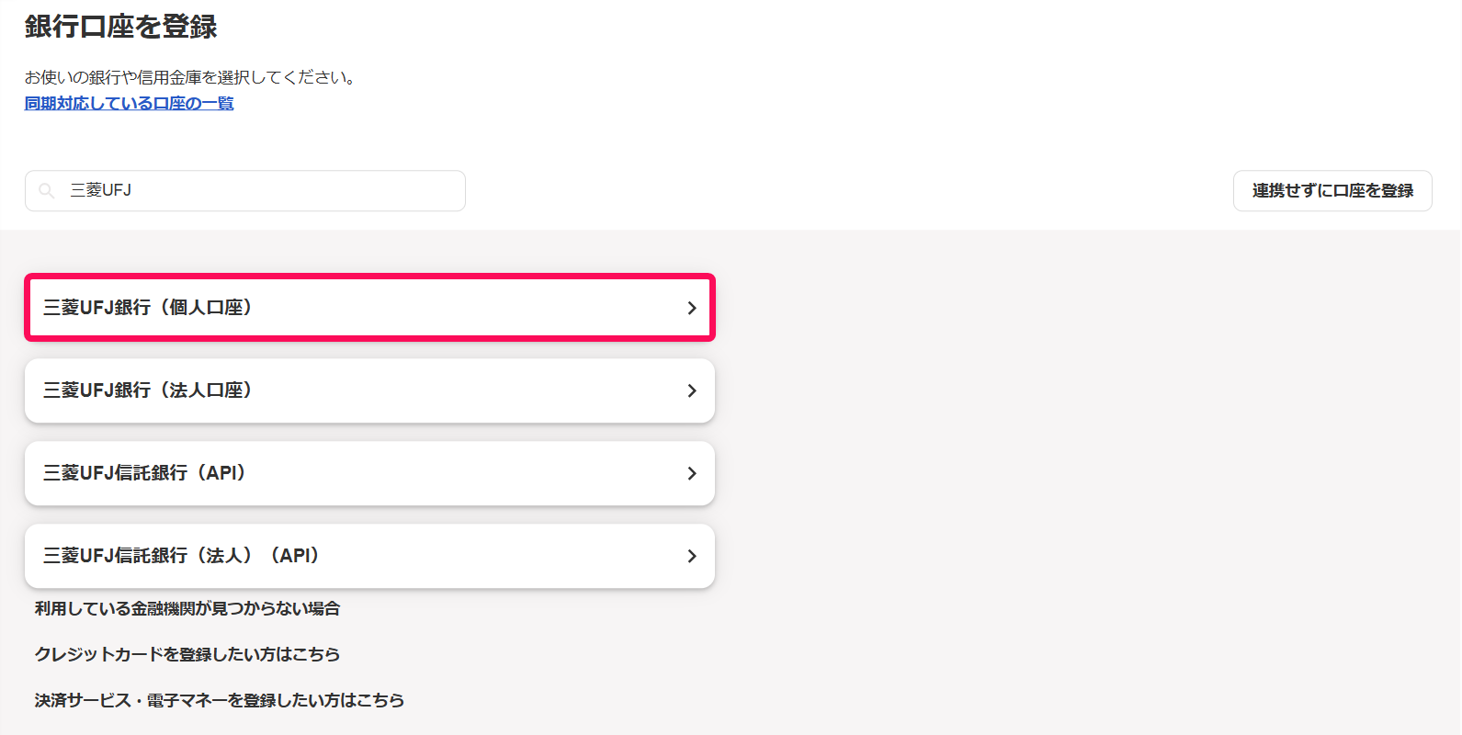Click chevron arrow for 三菱UFJ銀行（法人口座）
This screenshot has width=1462, height=735.
coord(692,390)
